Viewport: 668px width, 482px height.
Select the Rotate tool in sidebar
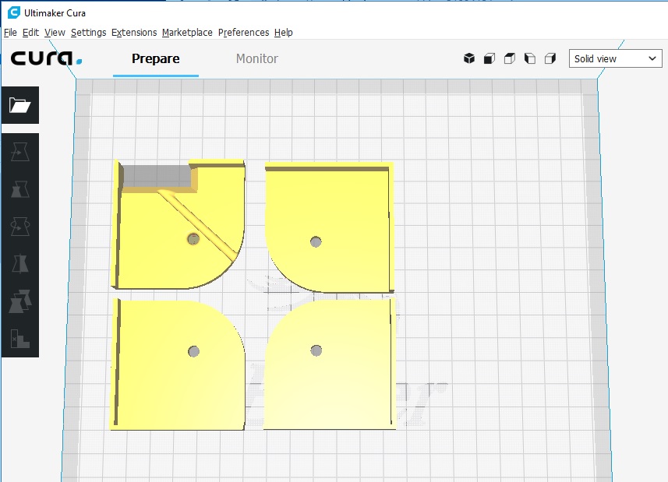coord(20,227)
